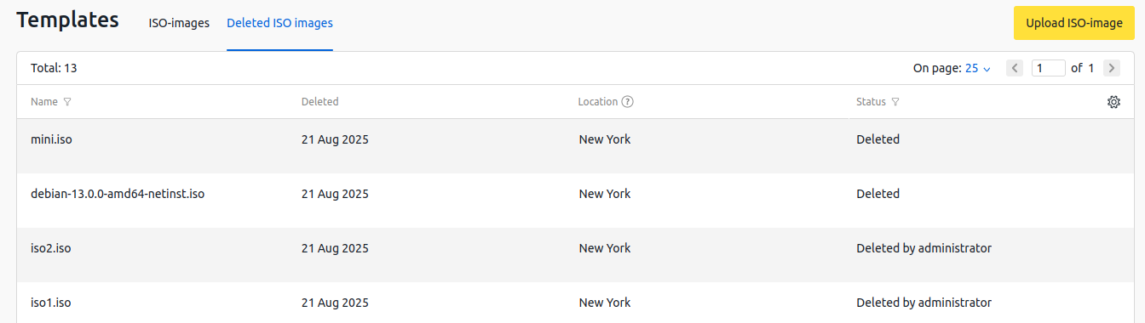Switch to ISO-images tab

coord(179,23)
